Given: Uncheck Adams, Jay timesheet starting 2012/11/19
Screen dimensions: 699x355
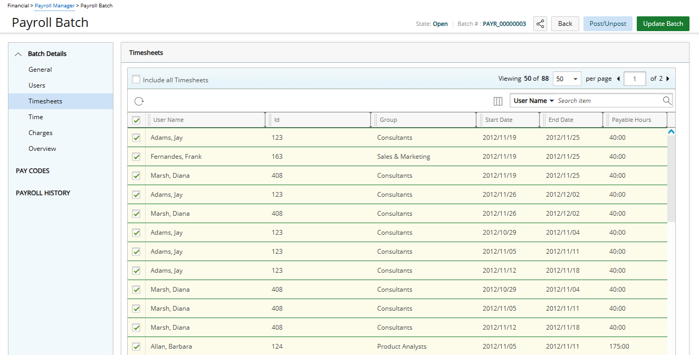Looking at the screenshot, I should point(136,138).
